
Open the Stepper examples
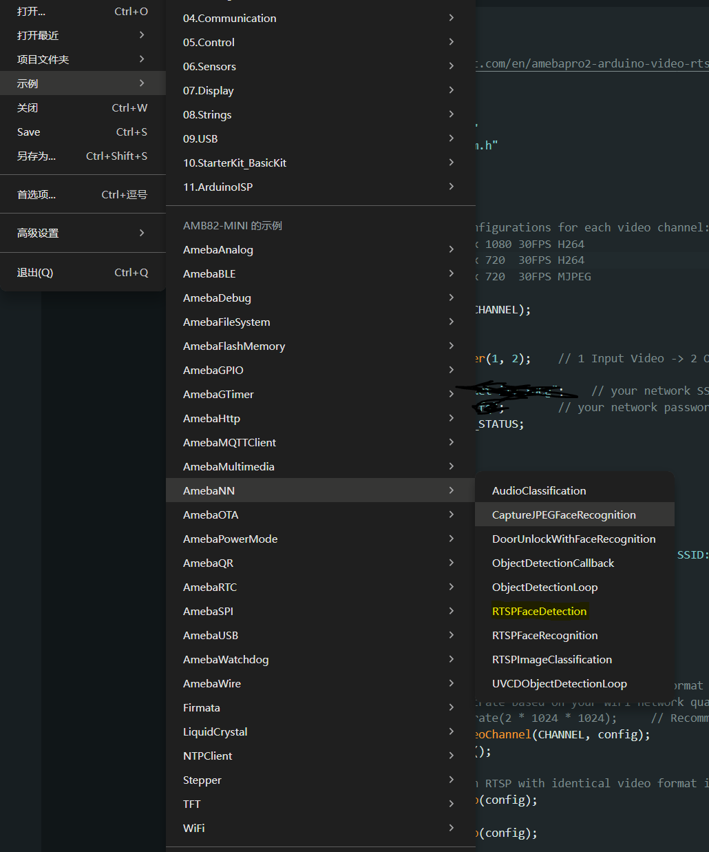(321, 780)
